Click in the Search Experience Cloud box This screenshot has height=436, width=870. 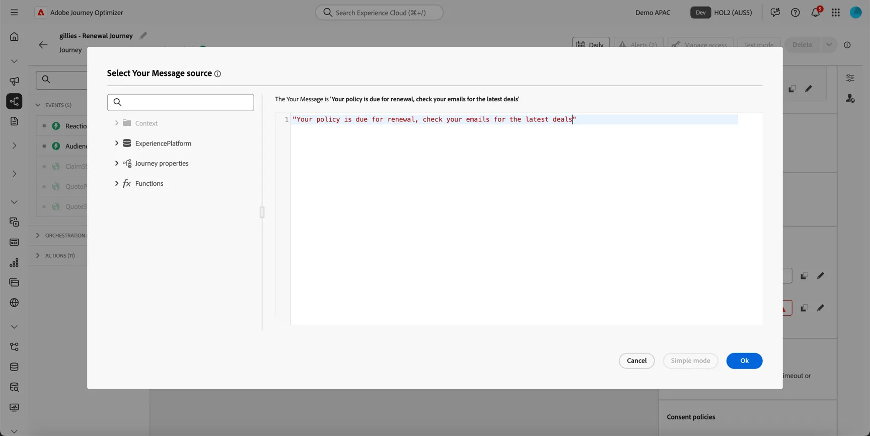coord(379,13)
